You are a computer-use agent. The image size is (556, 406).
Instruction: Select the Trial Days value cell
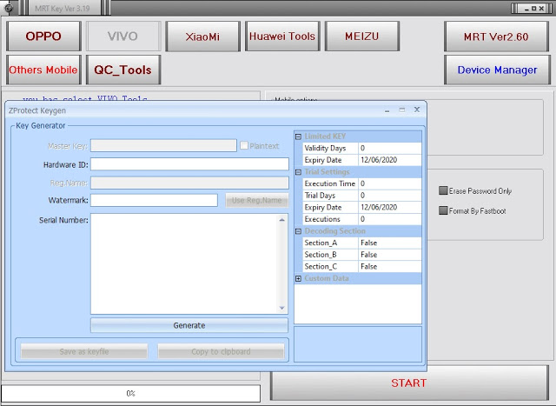pyautogui.click(x=390, y=196)
